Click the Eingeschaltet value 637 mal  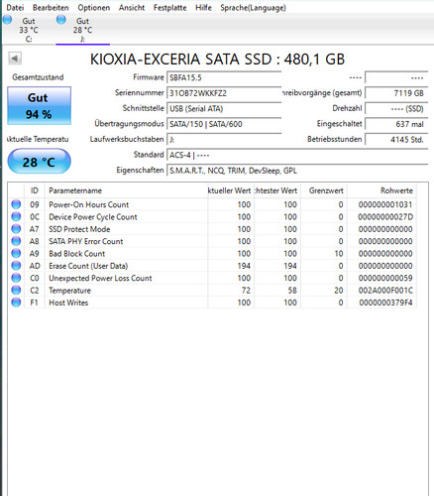click(396, 124)
